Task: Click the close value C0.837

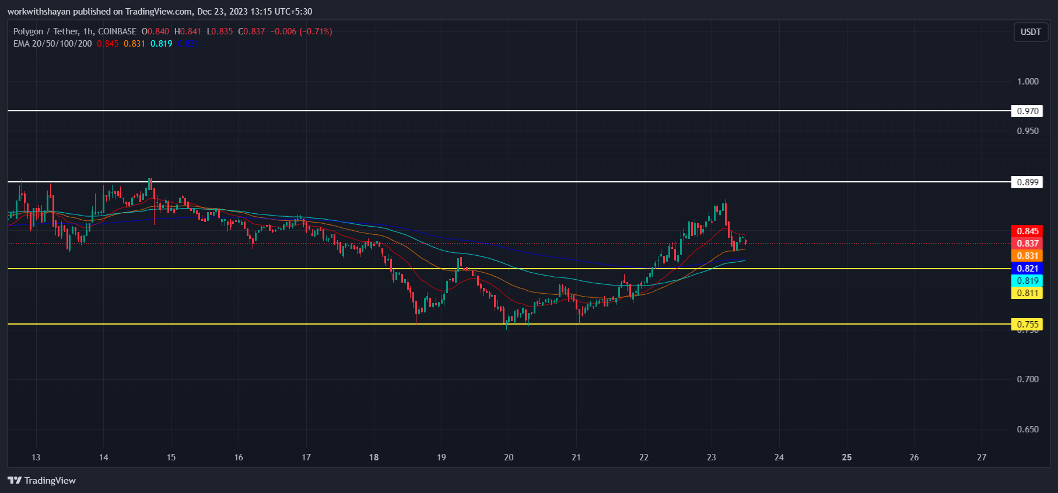Action: [251, 31]
